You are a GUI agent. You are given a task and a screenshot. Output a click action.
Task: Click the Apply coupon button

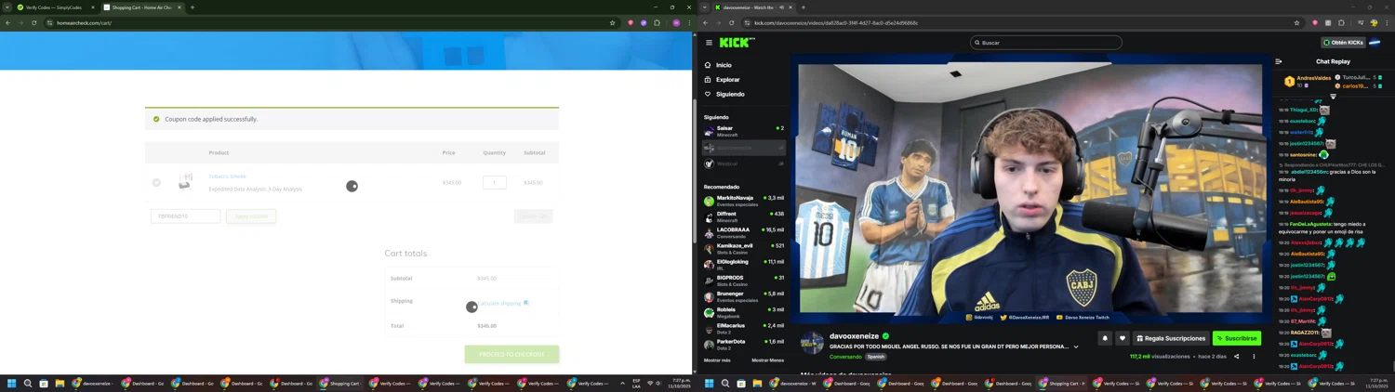pos(251,216)
